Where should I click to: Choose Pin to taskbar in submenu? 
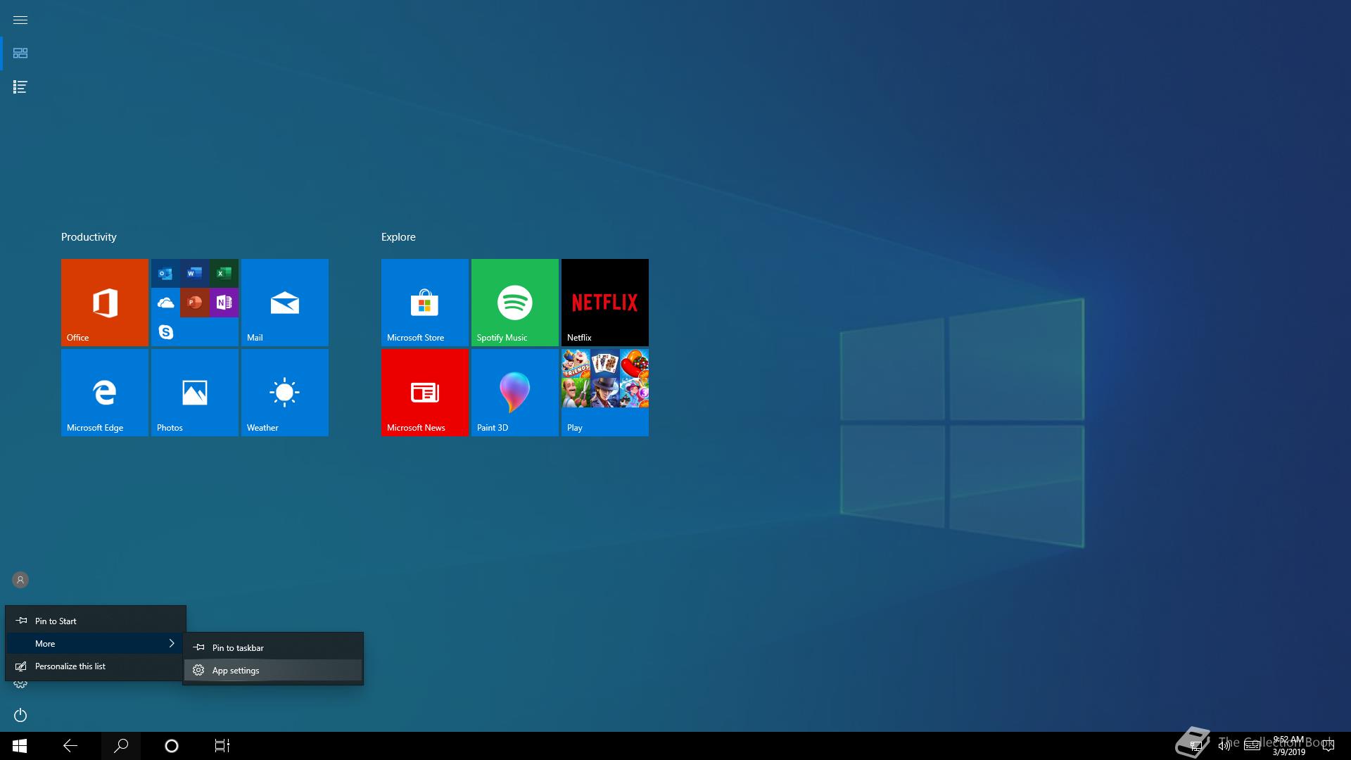273,647
